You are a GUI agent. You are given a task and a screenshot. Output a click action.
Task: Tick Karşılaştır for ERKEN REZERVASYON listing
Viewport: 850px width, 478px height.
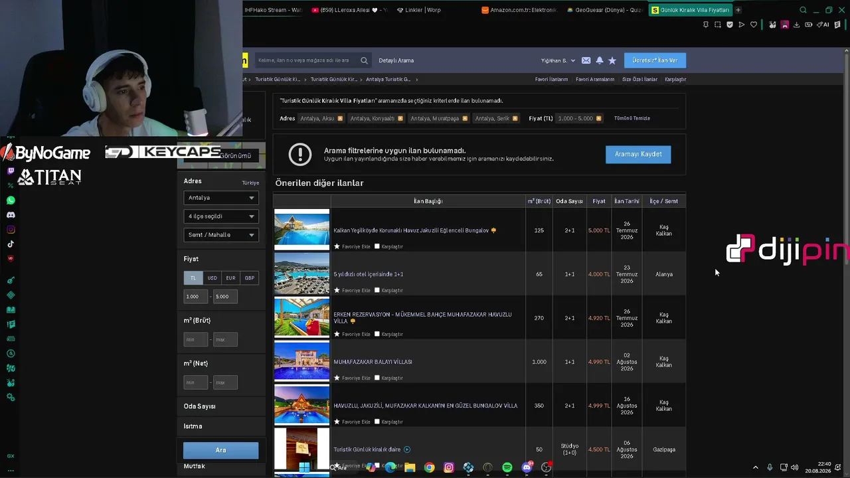pos(377,334)
